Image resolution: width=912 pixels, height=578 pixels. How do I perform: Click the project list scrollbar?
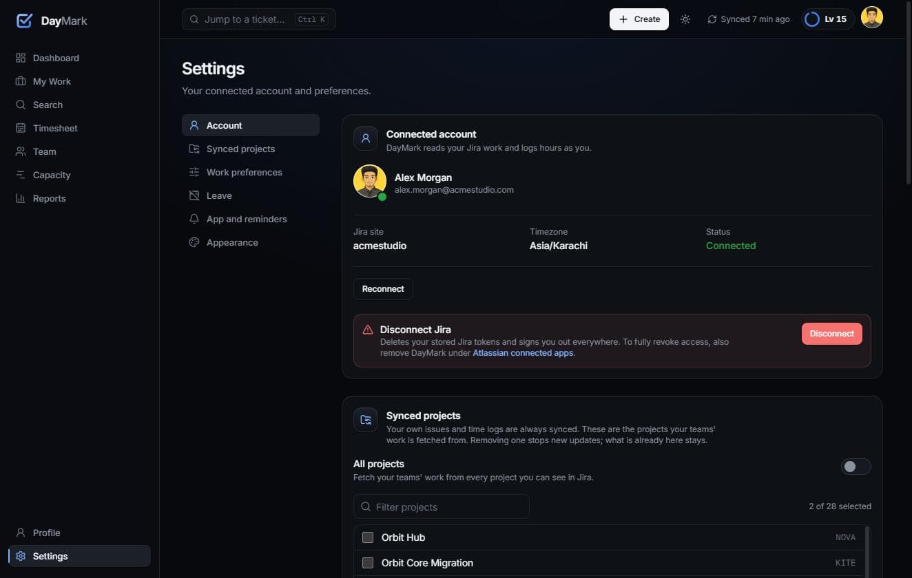coord(867,552)
